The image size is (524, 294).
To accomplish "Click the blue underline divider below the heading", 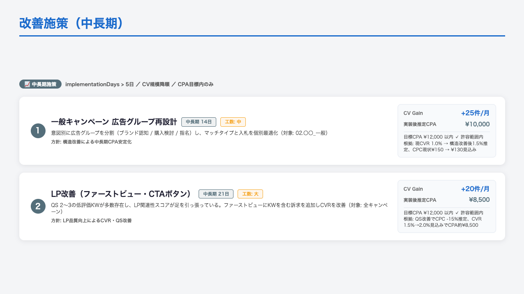I will pos(262,36).
